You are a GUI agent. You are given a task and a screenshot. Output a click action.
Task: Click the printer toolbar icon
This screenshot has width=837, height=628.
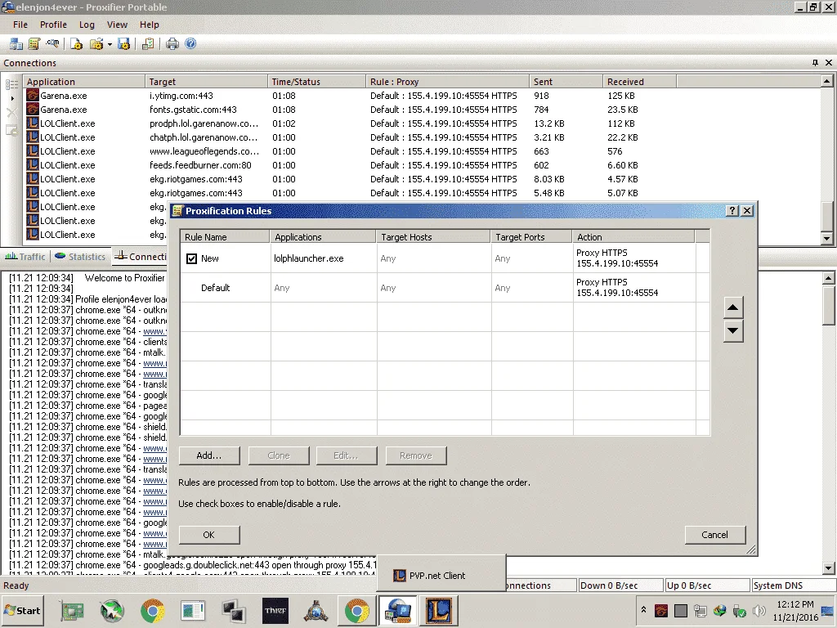tap(172, 44)
